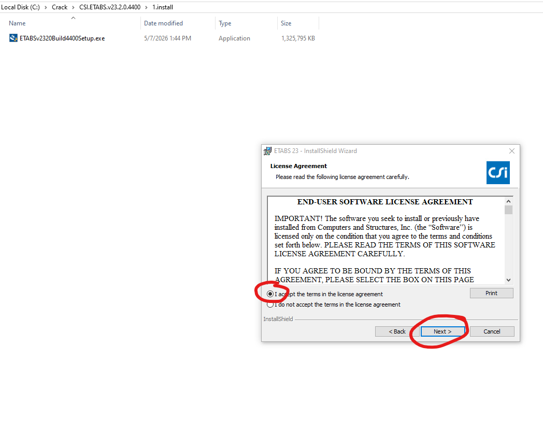Click the 'License Agreement' wizard heading
This screenshot has height=429, width=543.
coord(298,166)
